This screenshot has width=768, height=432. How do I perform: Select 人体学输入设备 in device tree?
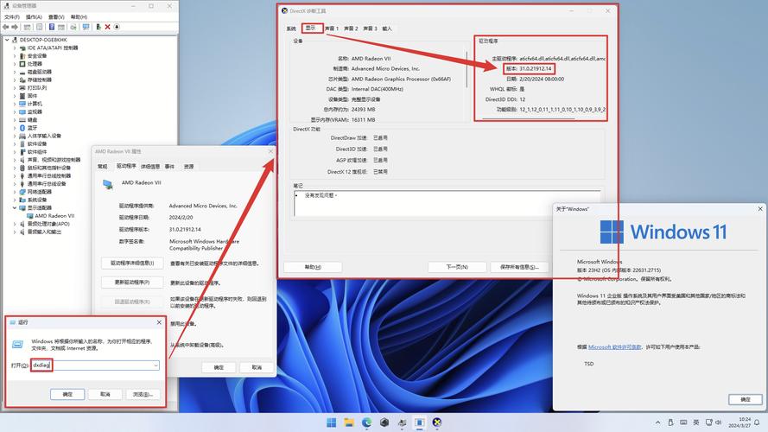[44, 136]
